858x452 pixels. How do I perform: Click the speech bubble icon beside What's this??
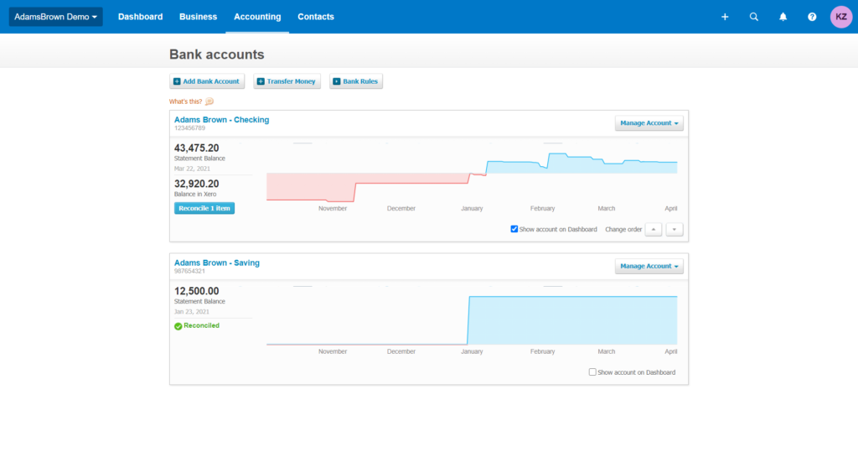[x=209, y=101]
